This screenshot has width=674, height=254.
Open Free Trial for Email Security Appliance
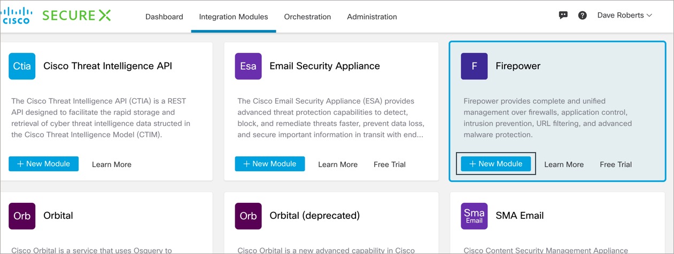pyautogui.click(x=390, y=164)
